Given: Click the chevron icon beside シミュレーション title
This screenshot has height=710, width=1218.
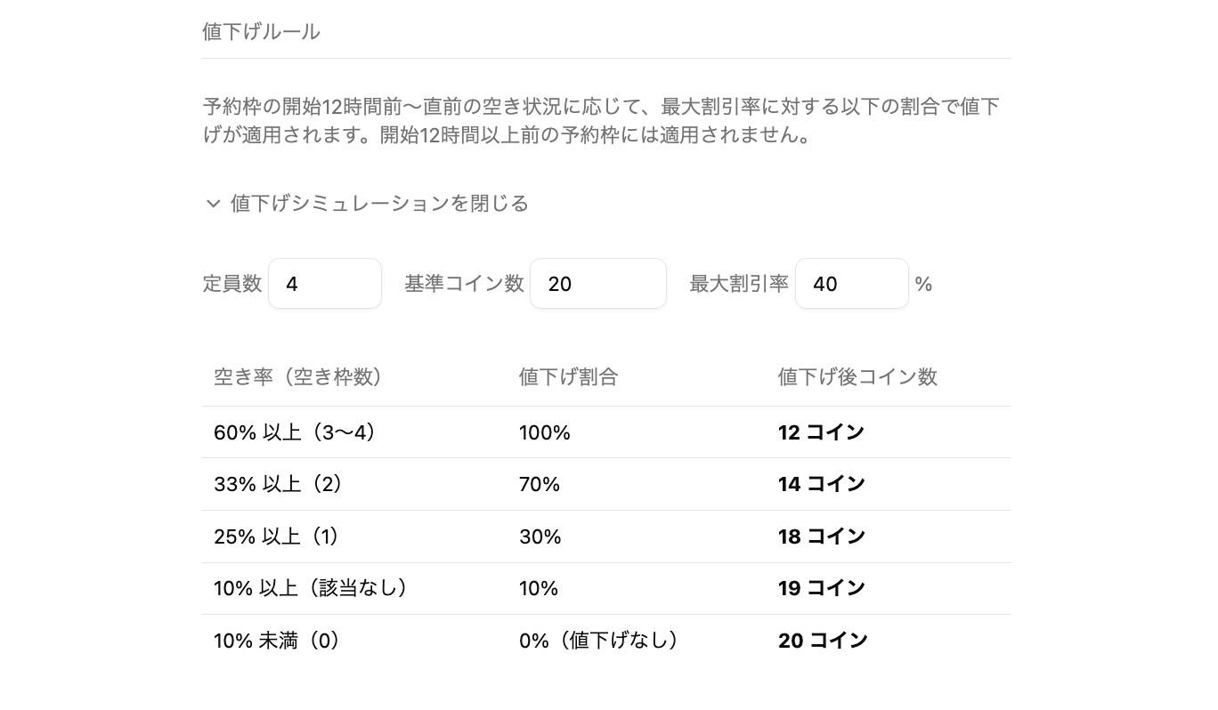Looking at the screenshot, I should [x=213, y=203].
